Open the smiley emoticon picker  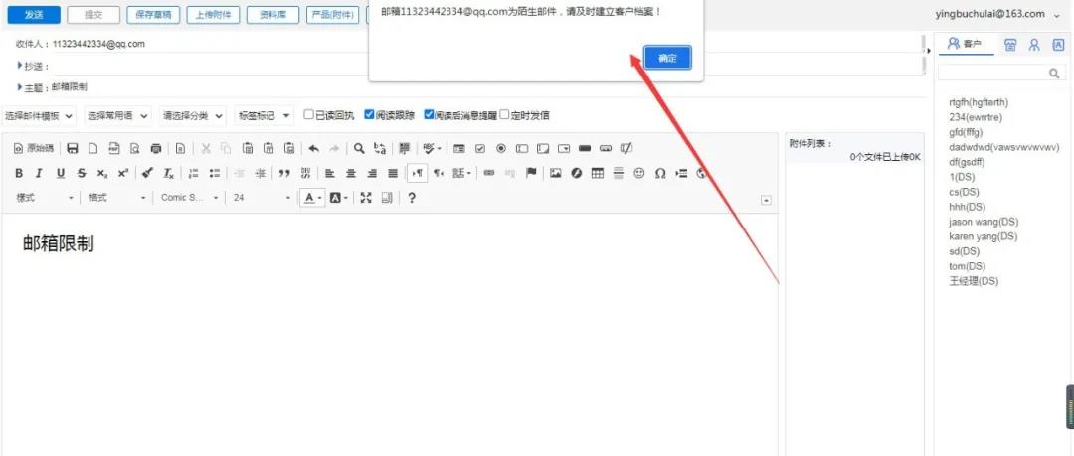tap(639, 173)
